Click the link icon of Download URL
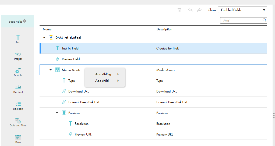The height and width of the screenshot is (146, 275). tap(64, 91)
